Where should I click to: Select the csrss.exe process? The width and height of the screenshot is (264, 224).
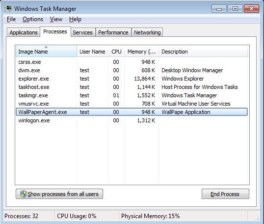pos(132,62)
